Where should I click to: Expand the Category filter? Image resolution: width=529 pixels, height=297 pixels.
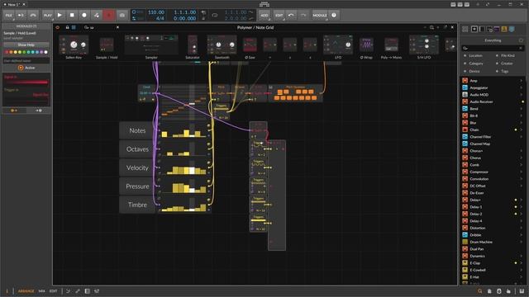(476, 64)
